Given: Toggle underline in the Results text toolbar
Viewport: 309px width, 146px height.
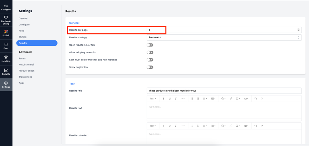Looking at the screenshot, I should click(169, 99).
